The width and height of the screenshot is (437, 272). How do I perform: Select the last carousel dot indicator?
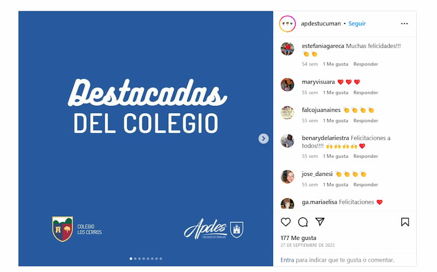click(x=161, y=259)
